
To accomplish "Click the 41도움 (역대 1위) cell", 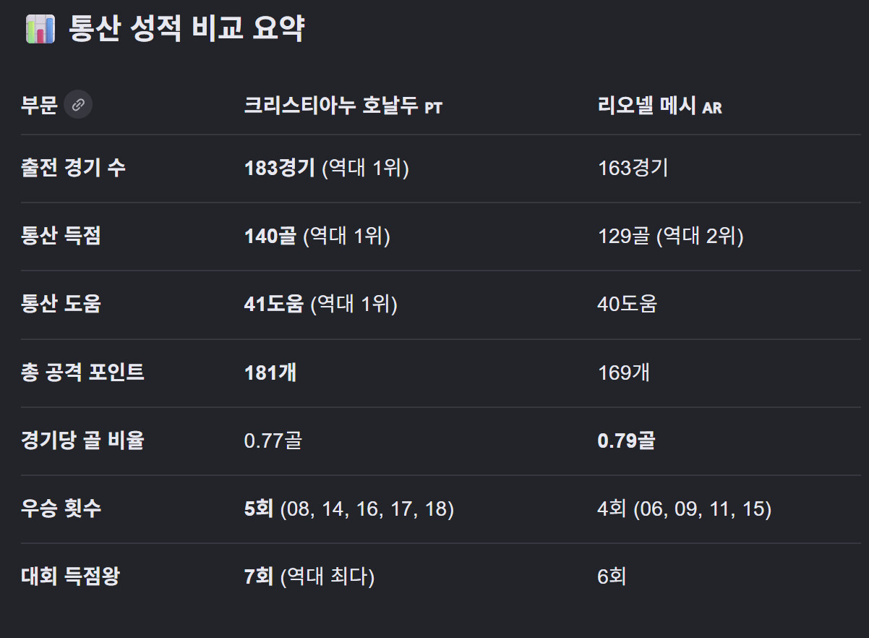I will click(321, 304).
